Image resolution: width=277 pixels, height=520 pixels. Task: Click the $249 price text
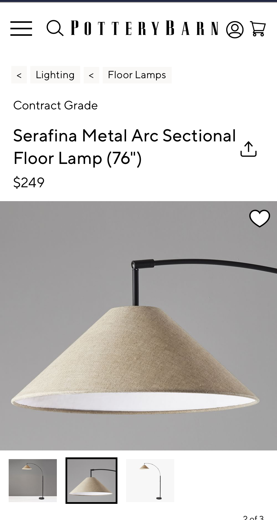tap(29, 182)
